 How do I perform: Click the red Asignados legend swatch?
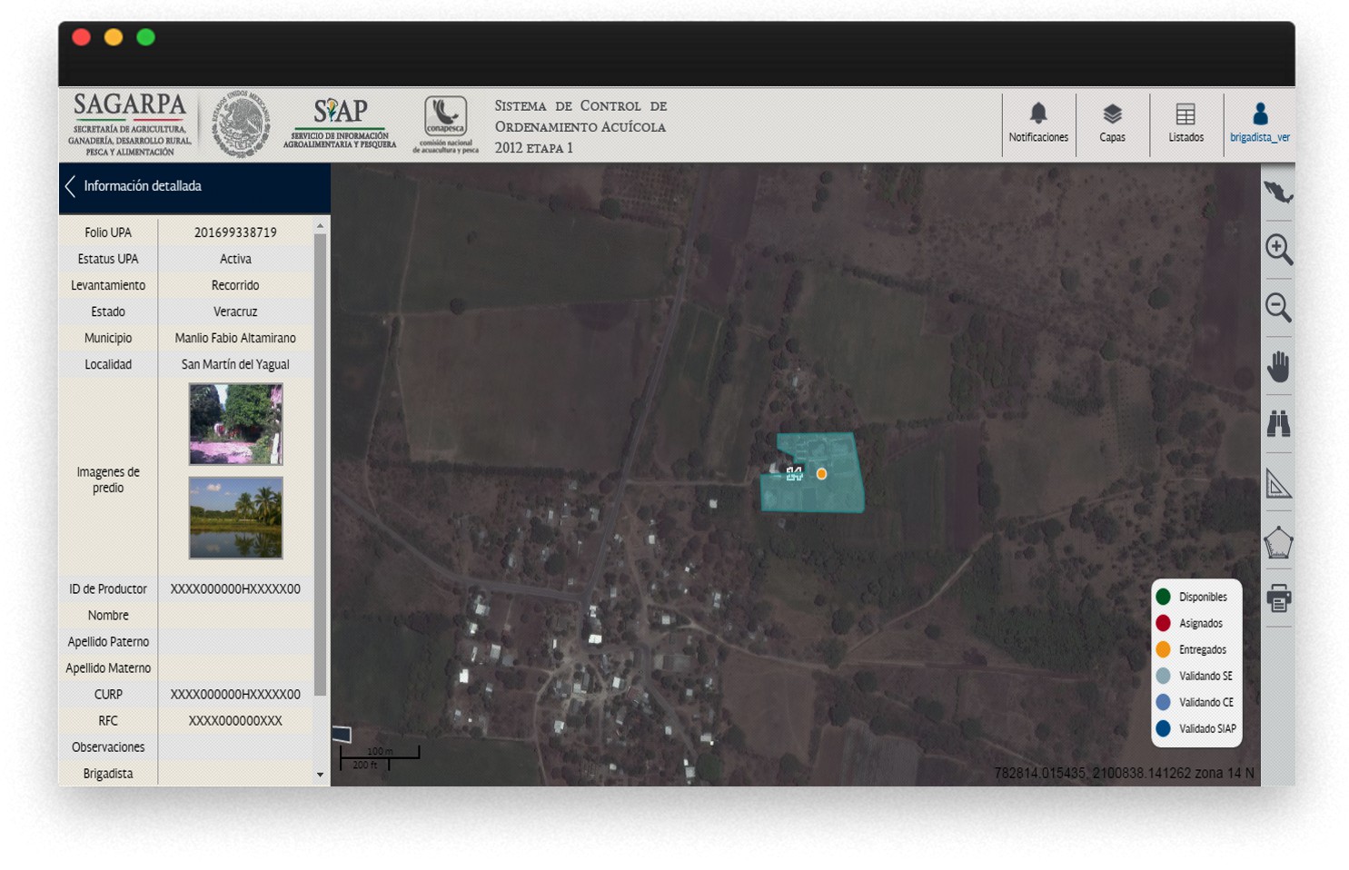1163,623
